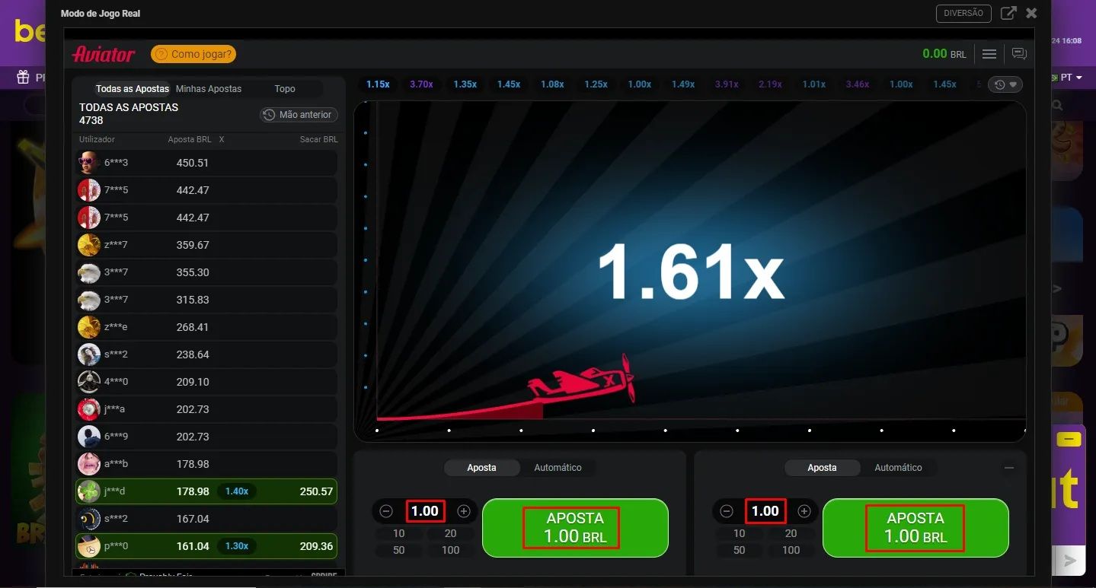Pick quick amount 20 in left panel

[x=450, y=533]
